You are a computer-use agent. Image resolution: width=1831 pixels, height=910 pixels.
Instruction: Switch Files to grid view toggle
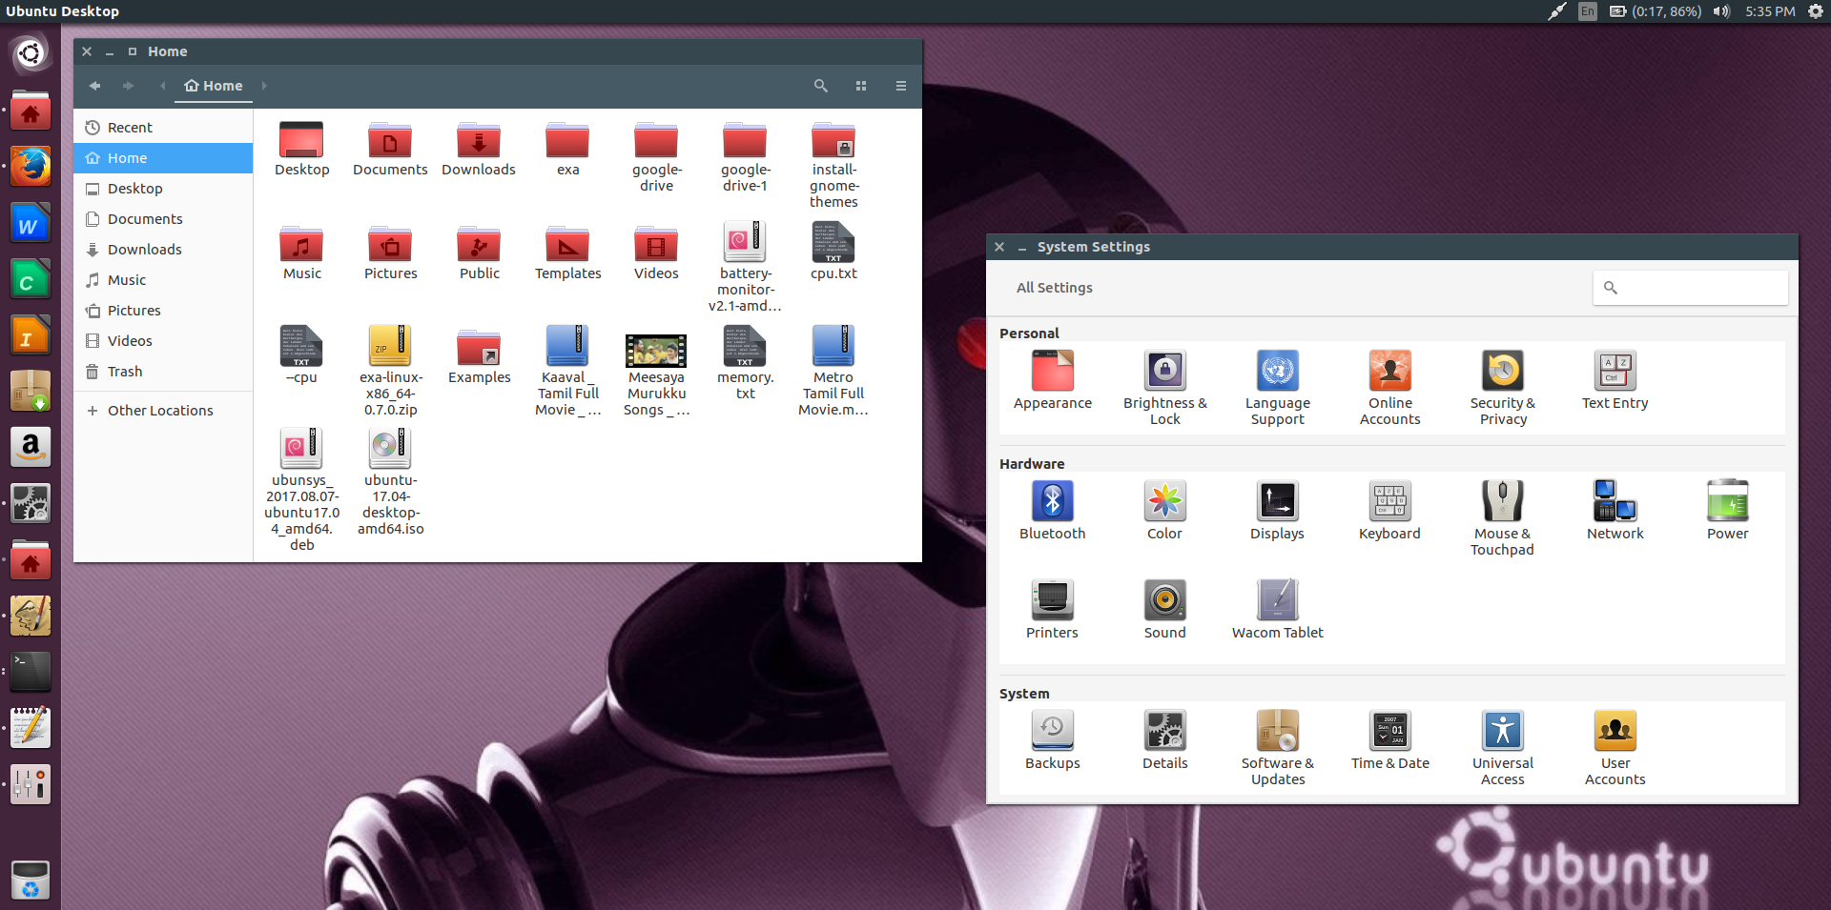click(x=861, y=86)
